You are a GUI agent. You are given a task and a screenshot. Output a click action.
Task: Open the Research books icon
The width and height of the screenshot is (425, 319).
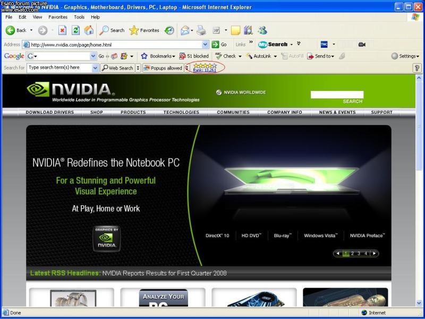(248, 30)
